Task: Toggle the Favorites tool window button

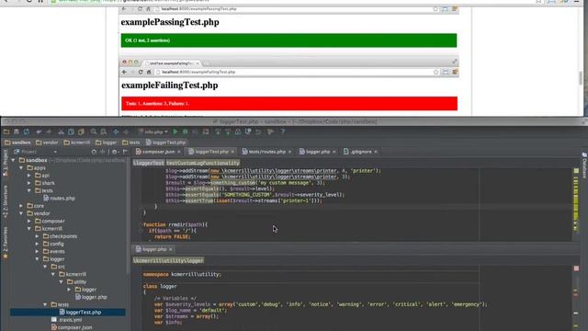Action: (5, 242)
